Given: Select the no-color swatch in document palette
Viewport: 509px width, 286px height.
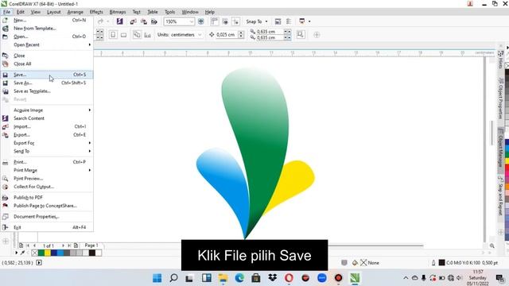Looking at the screenshot, I should point(35,253).
